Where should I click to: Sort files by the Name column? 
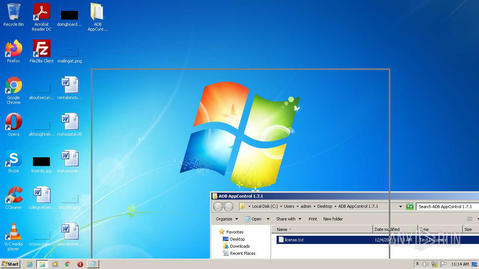[x=322, y=229]
